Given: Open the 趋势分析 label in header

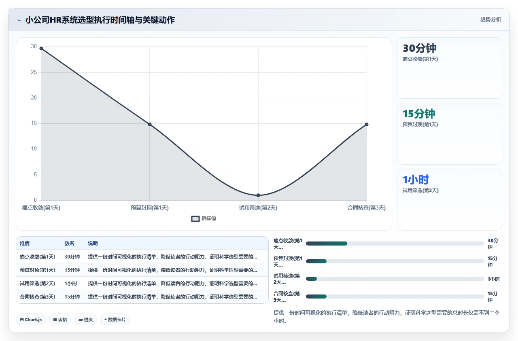Looking at the screenshot, I should click(490, 19).
